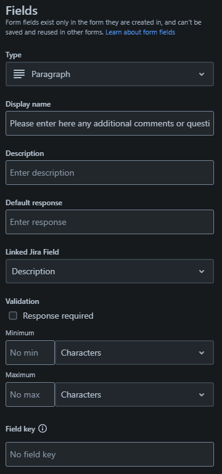Open the Type dropdown showing Paragraph

pos(110,74)
